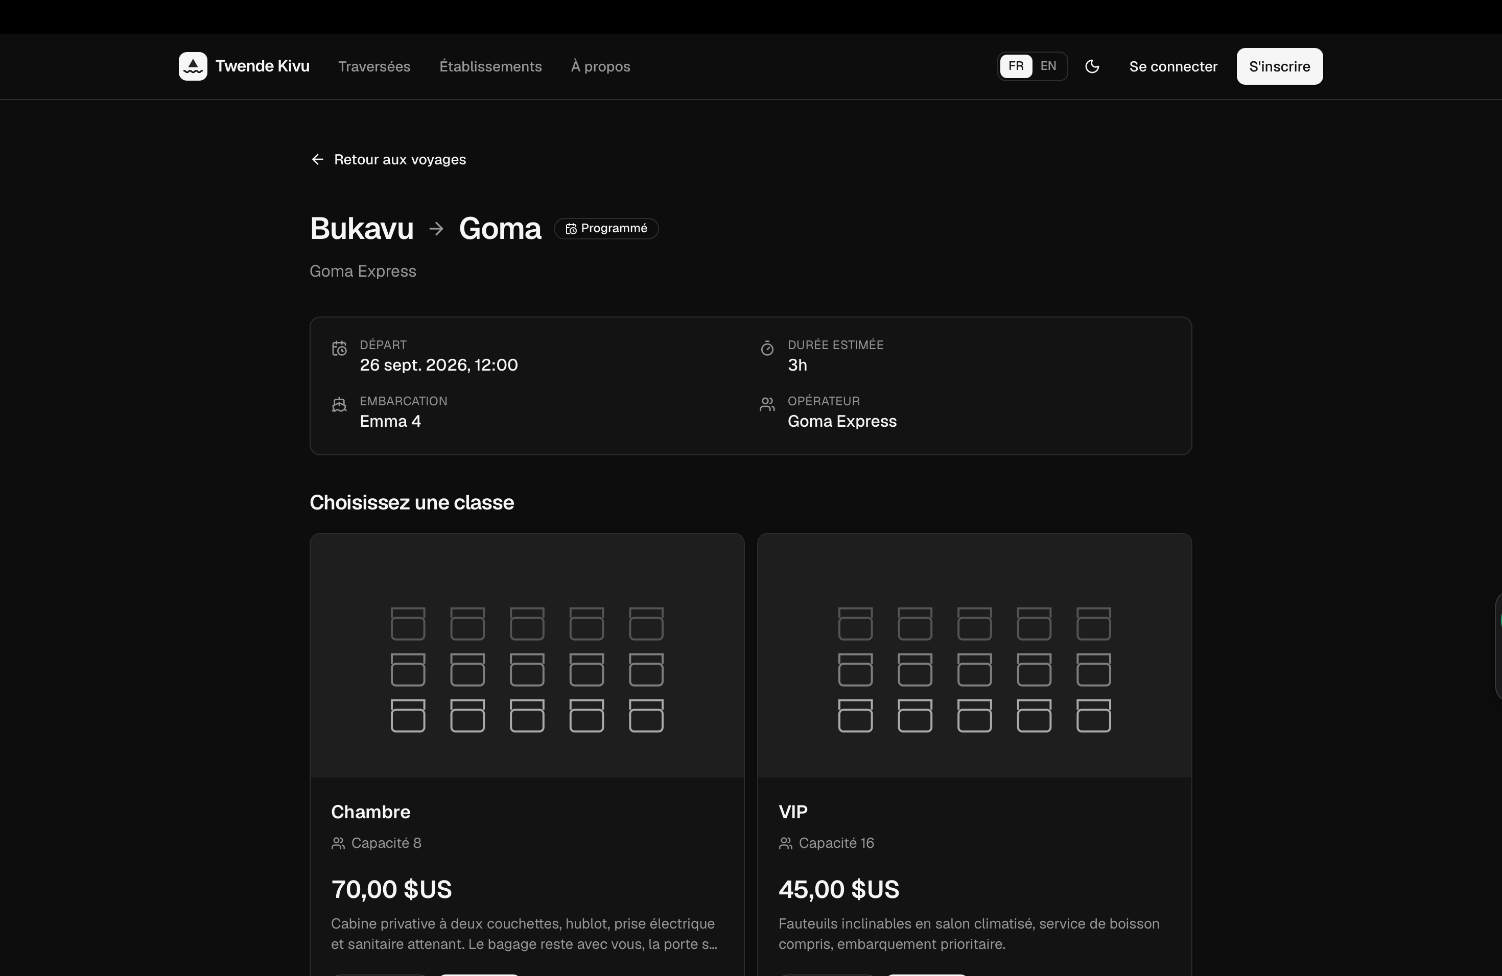1502x976 pixels.
Task: Click Se connecter to log in
Action: (x=1173, y=66)
